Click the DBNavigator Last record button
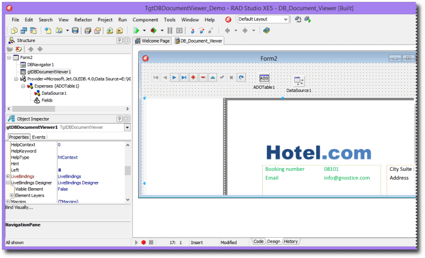The image size is (425, 258). pos(184,78)
